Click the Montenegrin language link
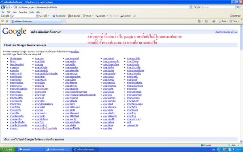This screenshot has width=243, height=152. coord(16,58)
